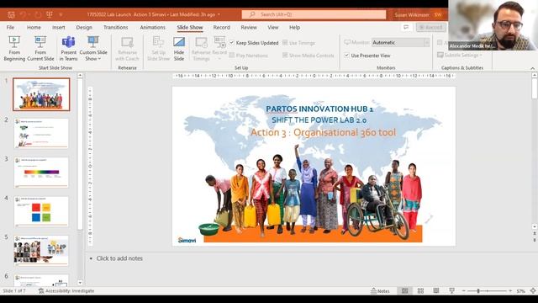Open Subtitle Settings dropdown
The height and width of the screenshot is (303, 538).
[460, 55]
